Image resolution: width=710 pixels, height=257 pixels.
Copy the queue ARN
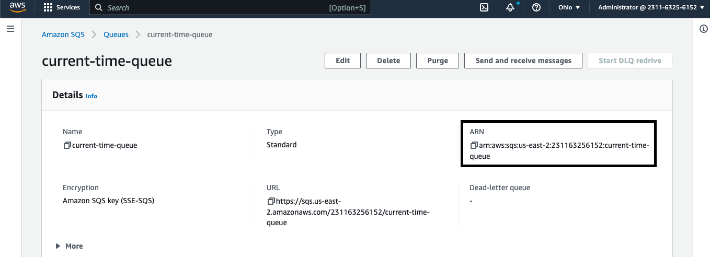point(474,145)
